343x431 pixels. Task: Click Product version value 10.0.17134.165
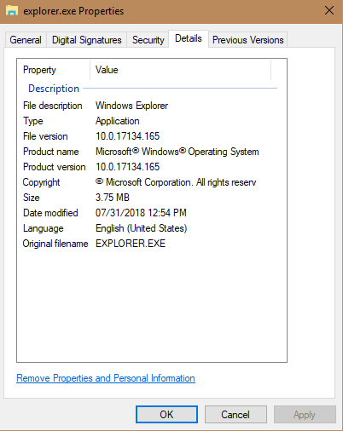tap(127, 167)
